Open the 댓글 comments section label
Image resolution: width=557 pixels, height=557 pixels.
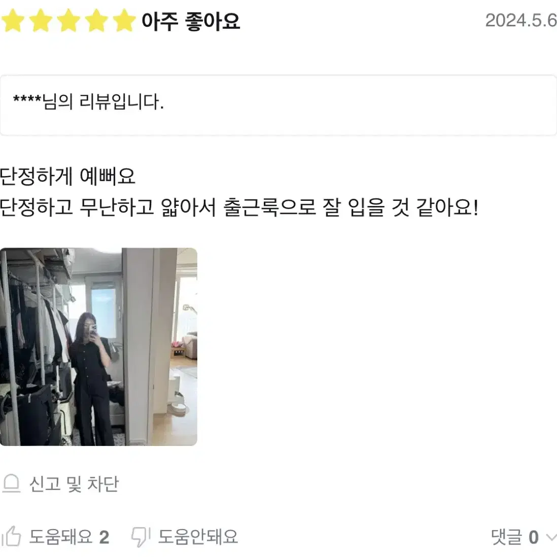pos(507,537)
